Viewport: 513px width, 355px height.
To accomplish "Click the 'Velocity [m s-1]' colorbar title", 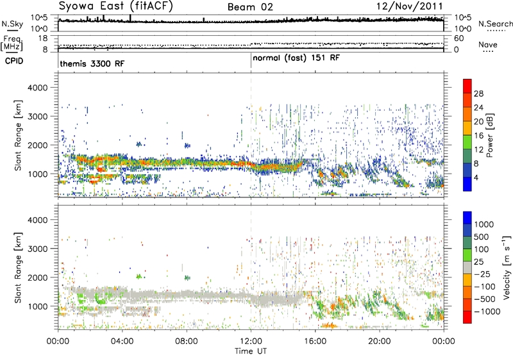I will pos(507,267).
